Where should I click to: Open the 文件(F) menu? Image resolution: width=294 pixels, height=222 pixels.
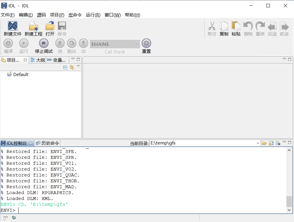click(8, 15)
